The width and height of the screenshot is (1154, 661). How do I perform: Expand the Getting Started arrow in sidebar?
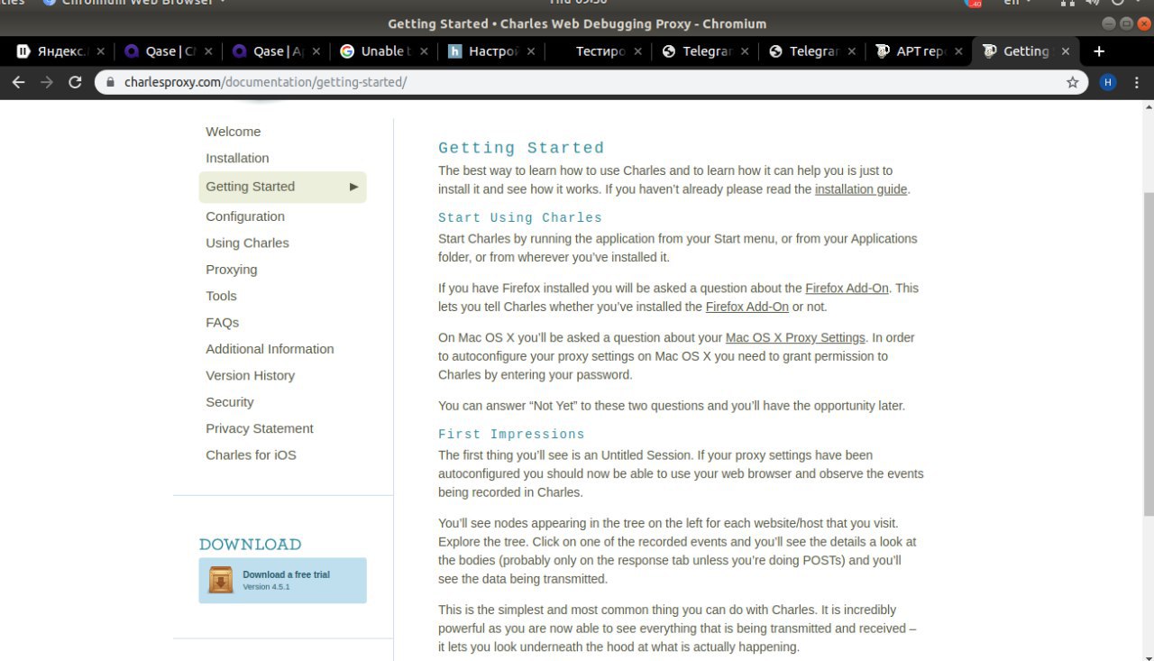354,187
